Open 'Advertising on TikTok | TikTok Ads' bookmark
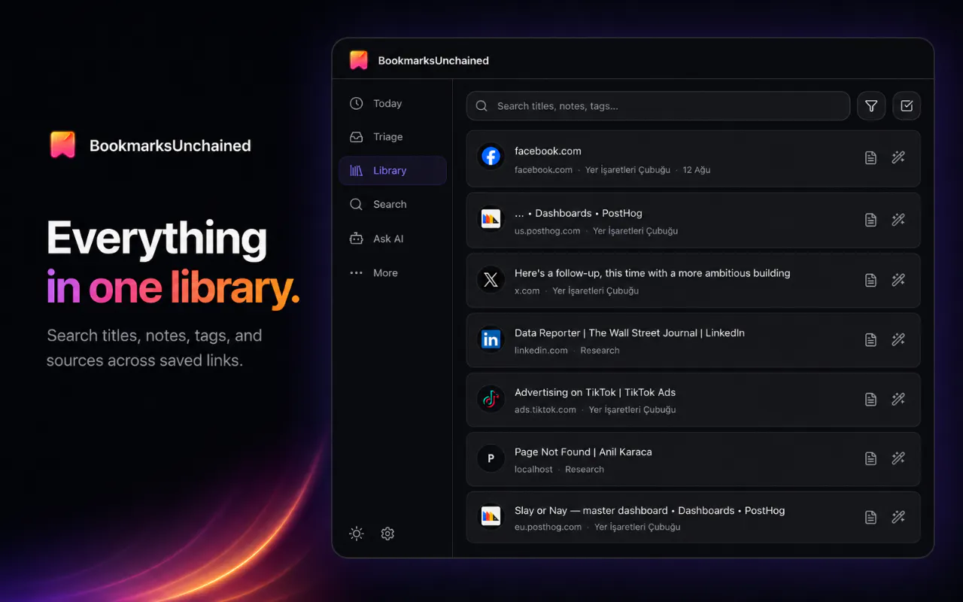Screen dimensions: 963x602 click(595, 392)
